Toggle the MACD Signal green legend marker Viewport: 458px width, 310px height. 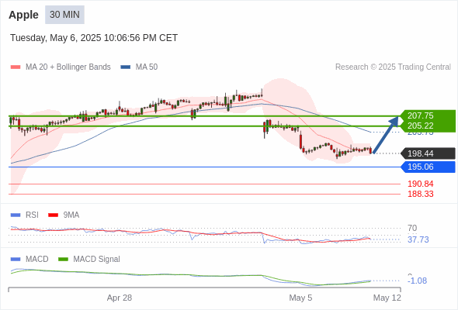click(63, 260)
